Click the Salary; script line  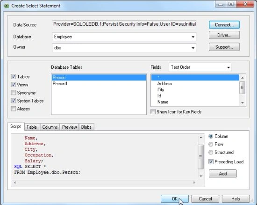[x=34, y=161]
